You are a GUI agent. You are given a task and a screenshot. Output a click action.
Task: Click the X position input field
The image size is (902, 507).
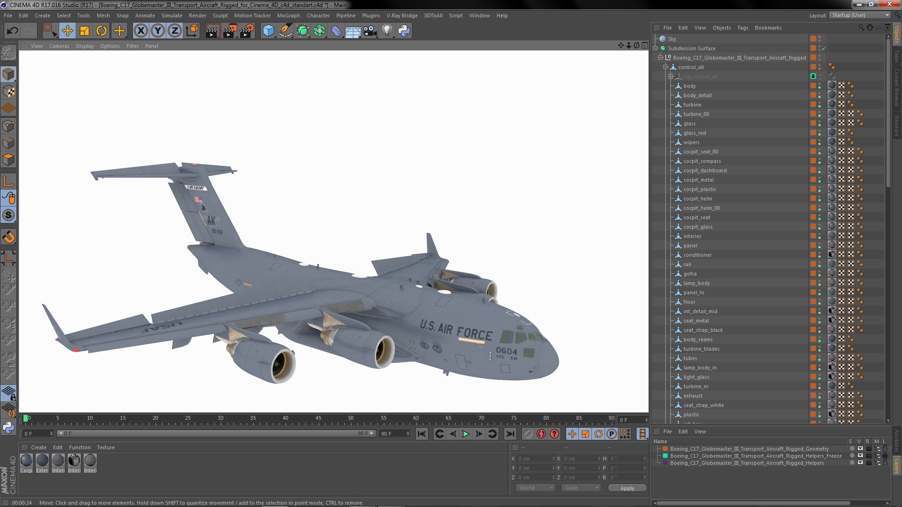535,459
